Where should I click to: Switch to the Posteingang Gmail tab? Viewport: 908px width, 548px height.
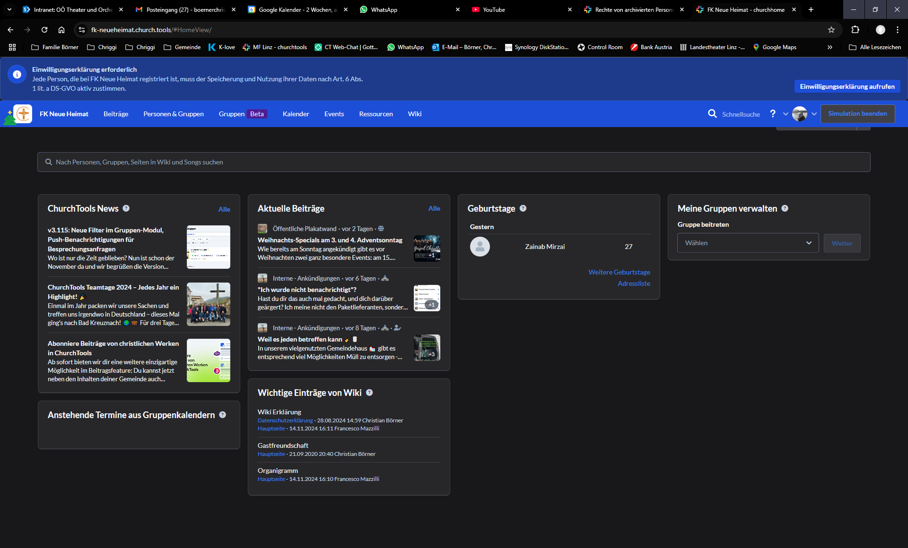(185, 9)
